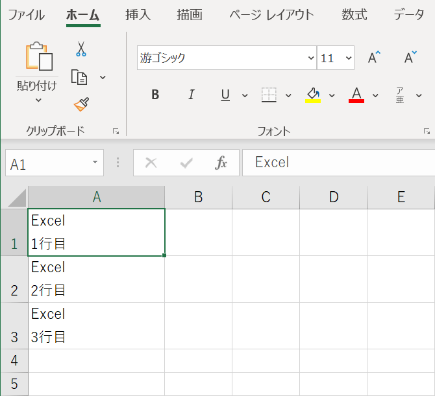Apply cell borders icon

tap(269, 95)
